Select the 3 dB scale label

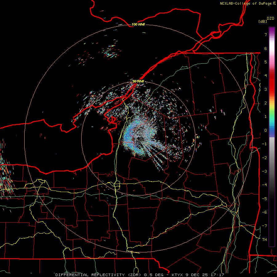(266, 89)
